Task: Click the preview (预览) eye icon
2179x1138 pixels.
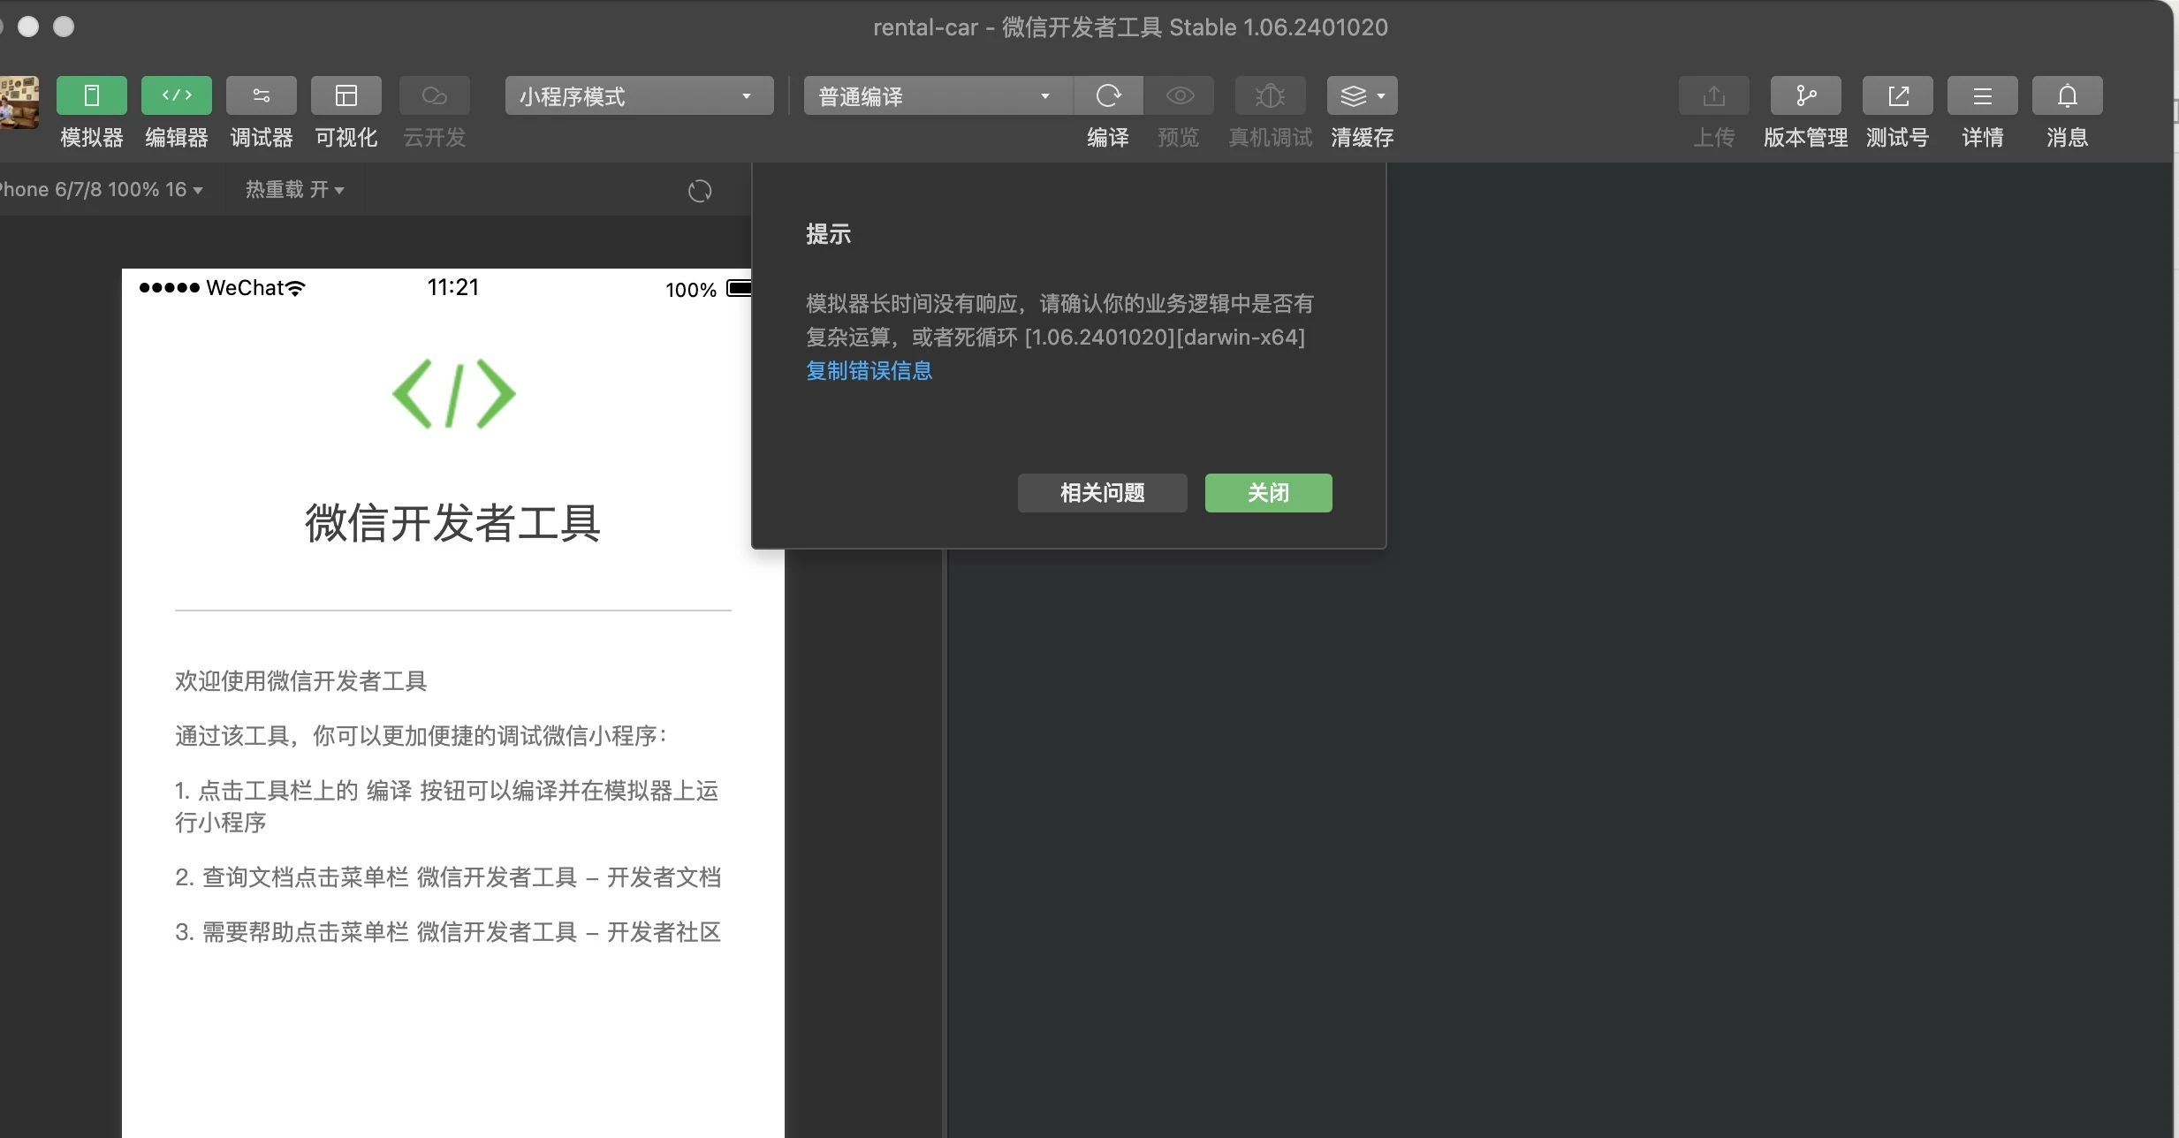Action: pyautogui.click(x=1179, y=95)
